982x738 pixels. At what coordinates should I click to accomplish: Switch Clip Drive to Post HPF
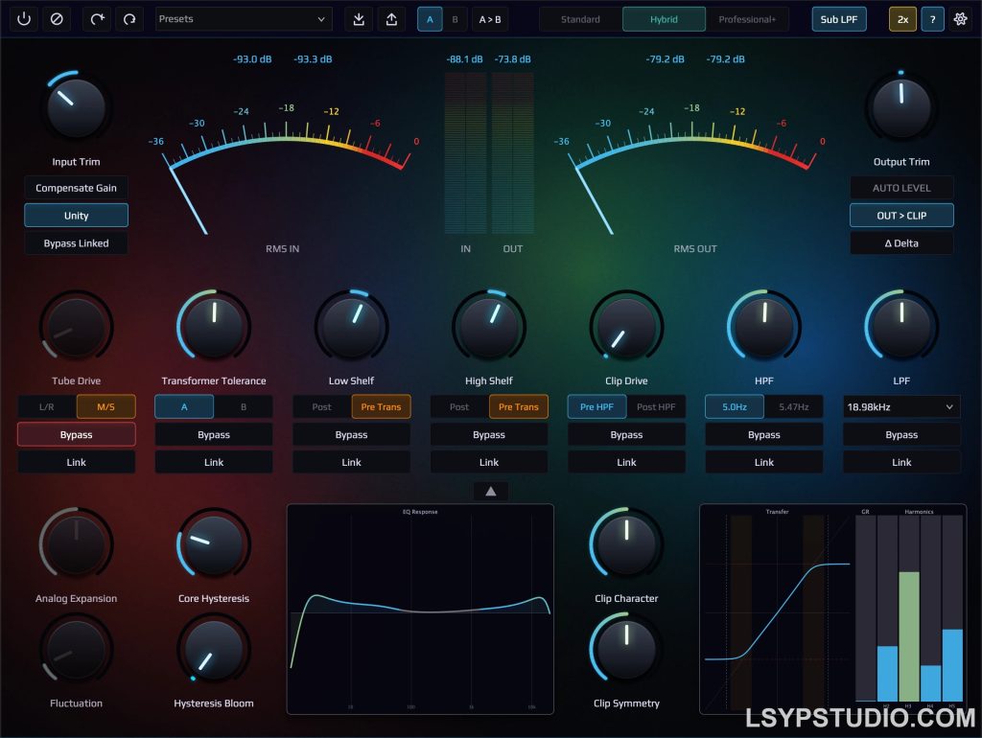pyautogui.click(x=657, y=406)
